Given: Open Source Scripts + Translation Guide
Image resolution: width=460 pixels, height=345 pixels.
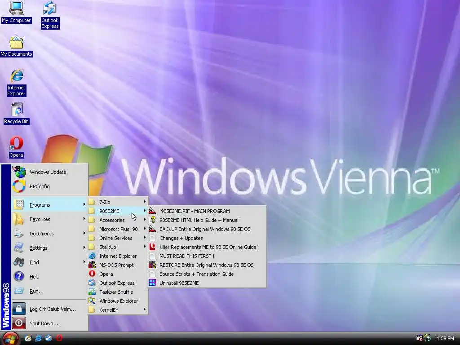Looking at the screenshot, I should click(x=207, y=274).
